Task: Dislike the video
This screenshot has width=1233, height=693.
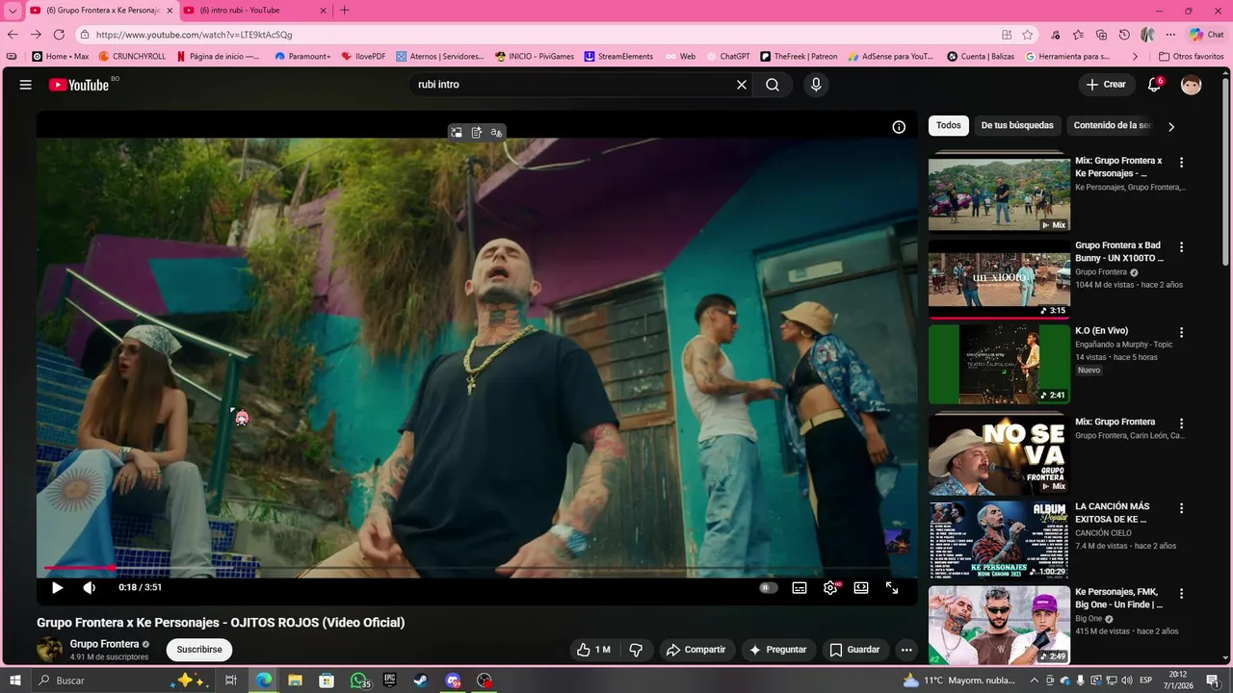Action: [x=636, y=650]
